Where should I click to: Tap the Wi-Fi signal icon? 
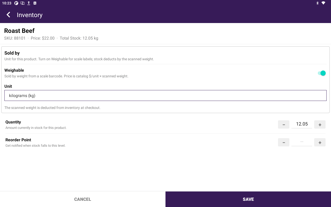(x=323, y=3)
